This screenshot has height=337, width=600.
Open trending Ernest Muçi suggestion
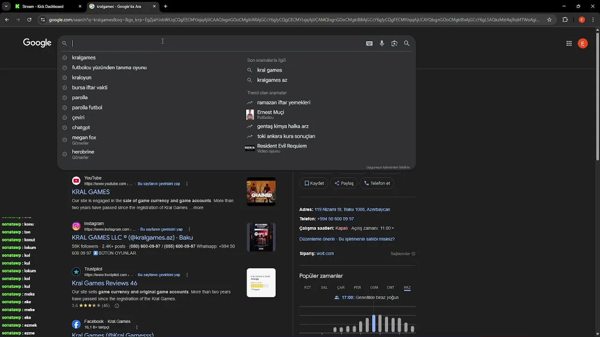coord(270,114)
